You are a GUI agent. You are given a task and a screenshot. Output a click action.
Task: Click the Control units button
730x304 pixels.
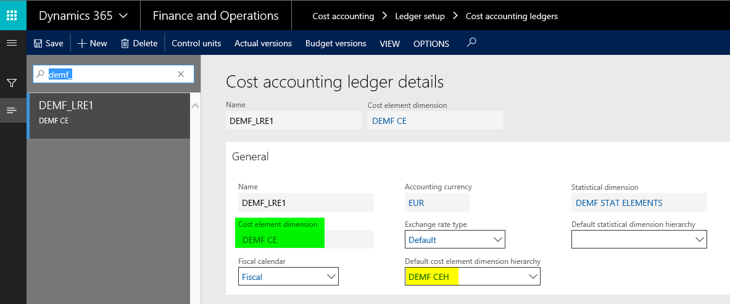196,43
